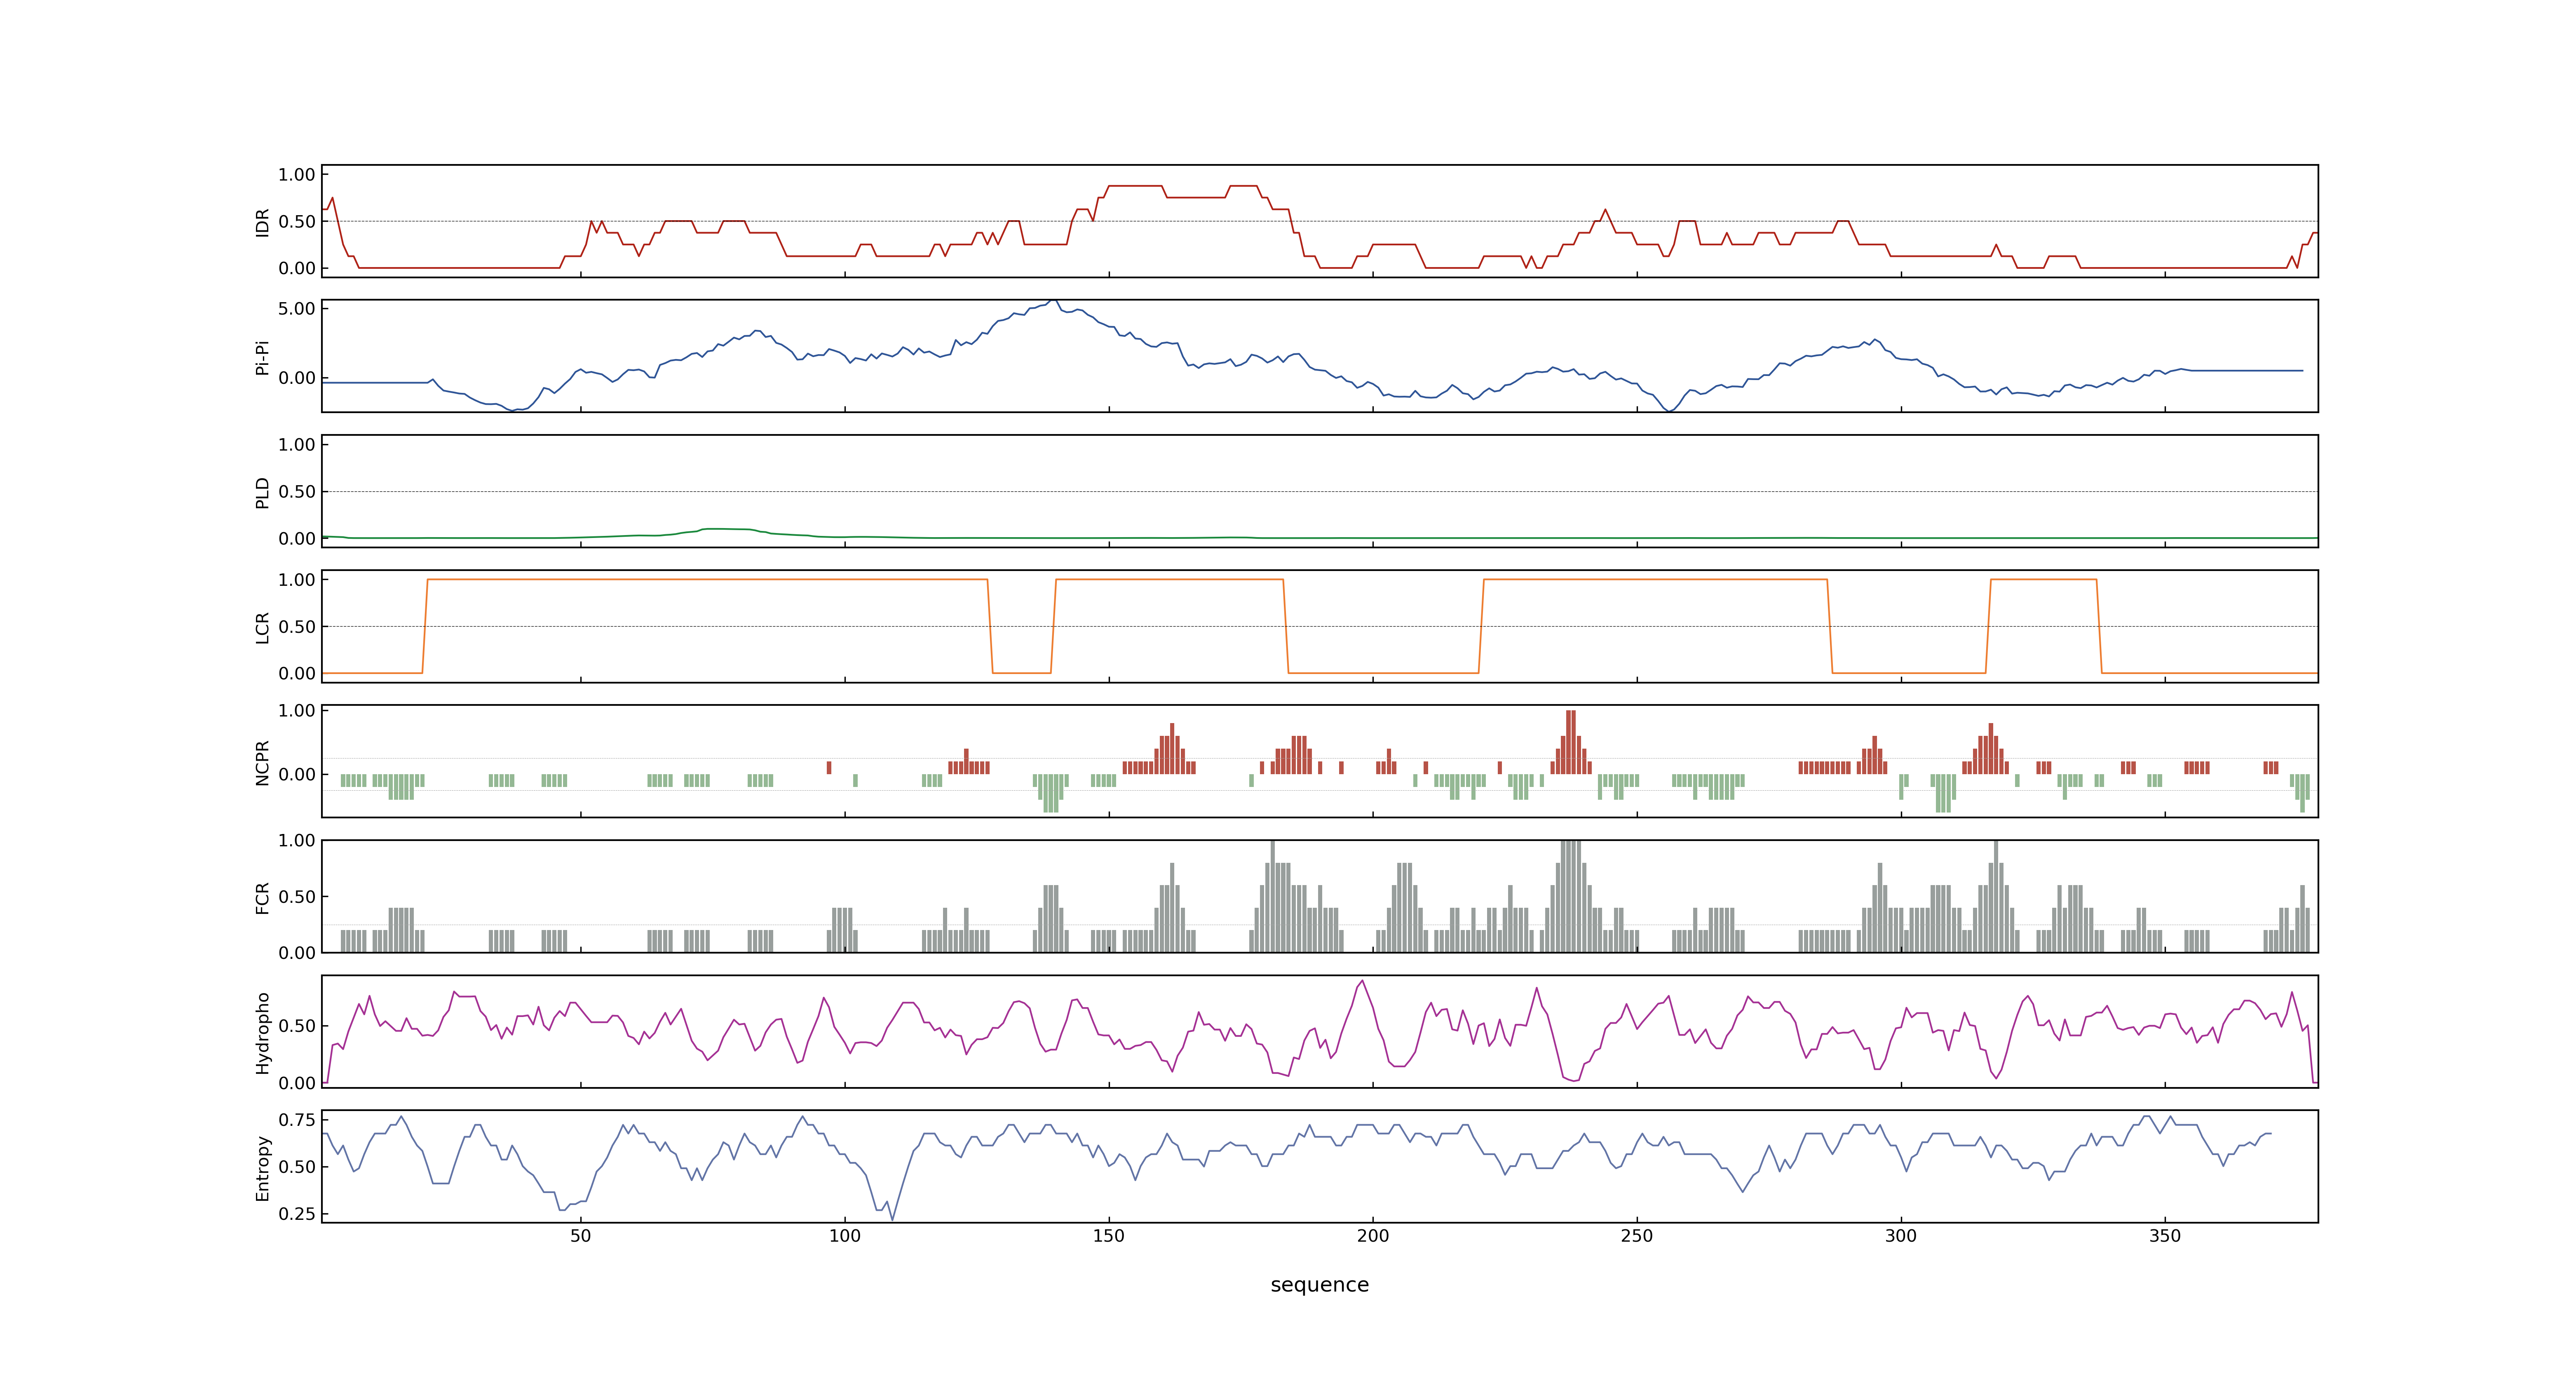Image resolution: width=2576 pixels, height=1374 pixels.
Task: Select the 0.50 tick on LCR axis
Action: (296, 627)
